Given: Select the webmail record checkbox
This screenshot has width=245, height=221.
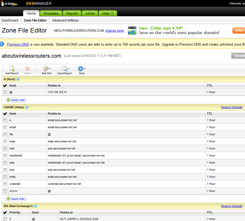Looking at the screenshot, I should pos(5,184).
